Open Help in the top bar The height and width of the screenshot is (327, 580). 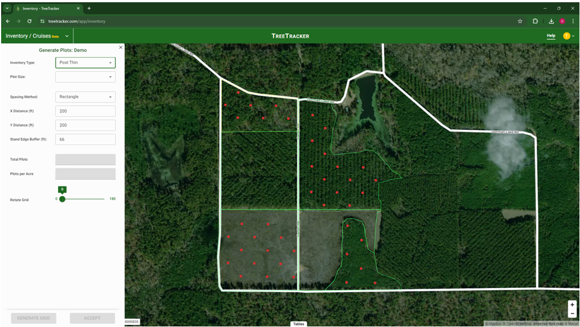550,35
